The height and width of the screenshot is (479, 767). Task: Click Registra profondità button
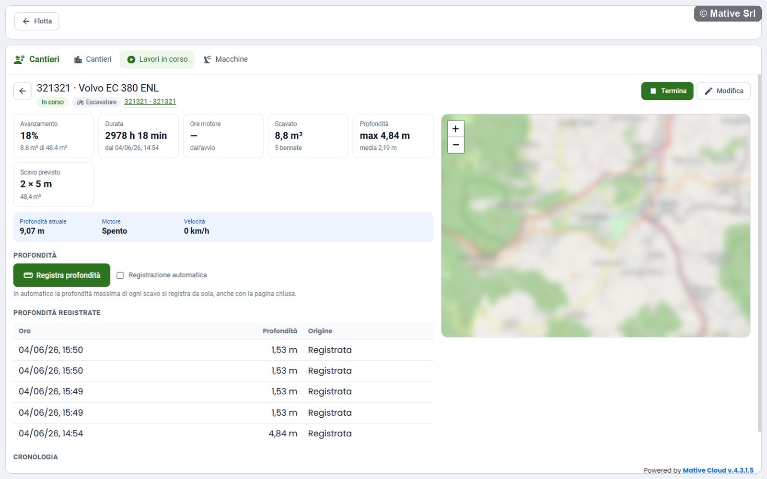(62, 275)
